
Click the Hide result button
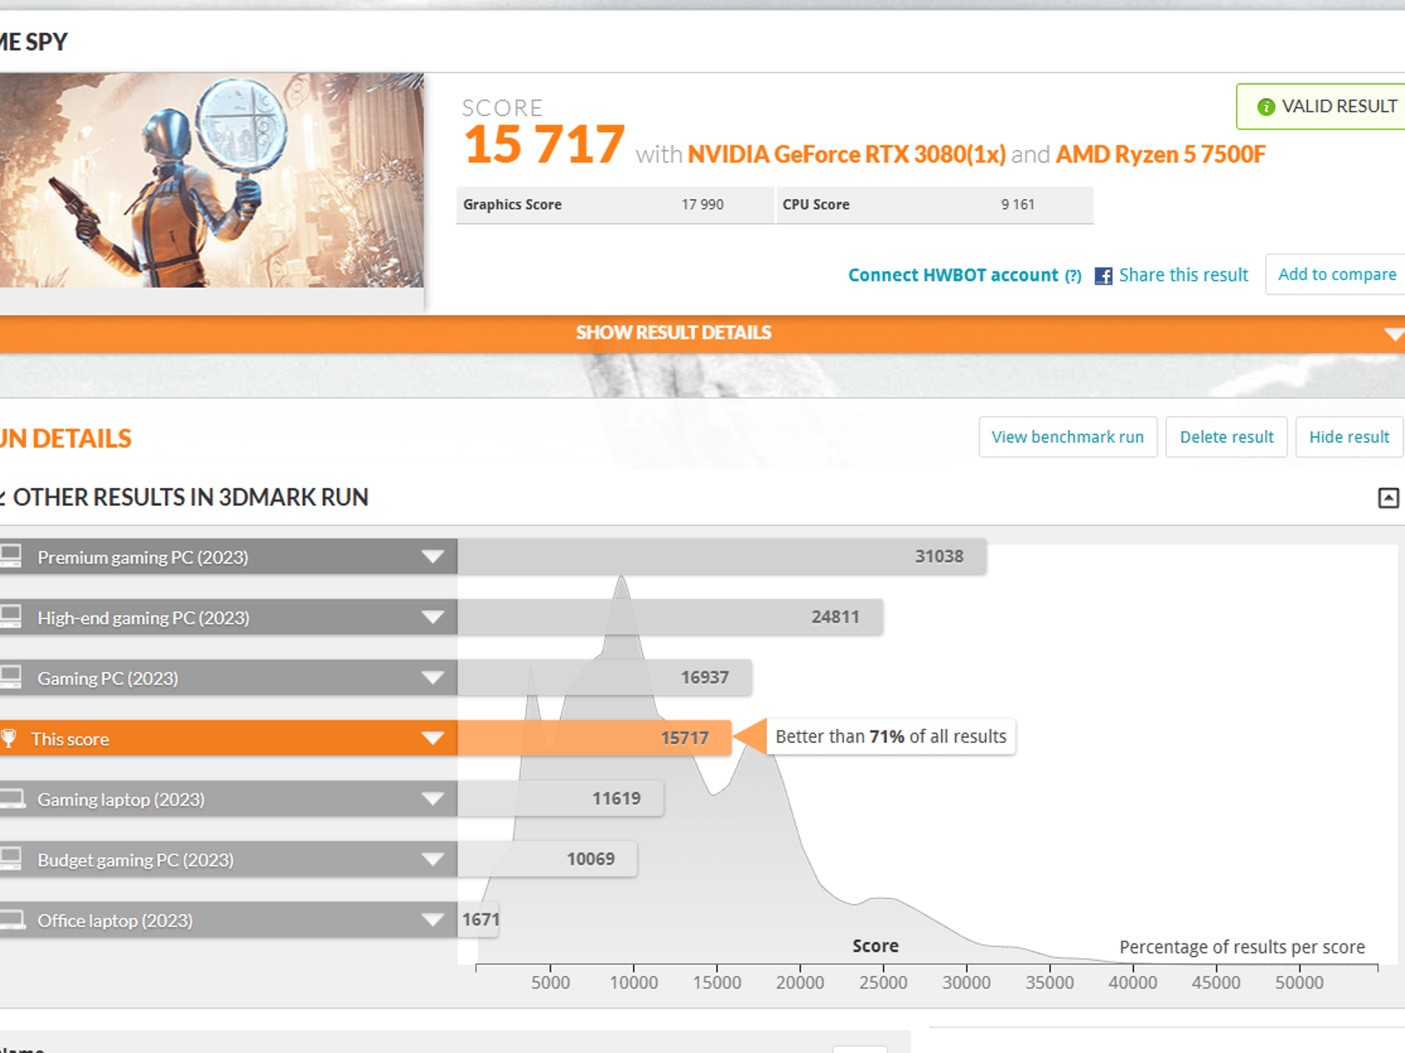[1349, 437]
